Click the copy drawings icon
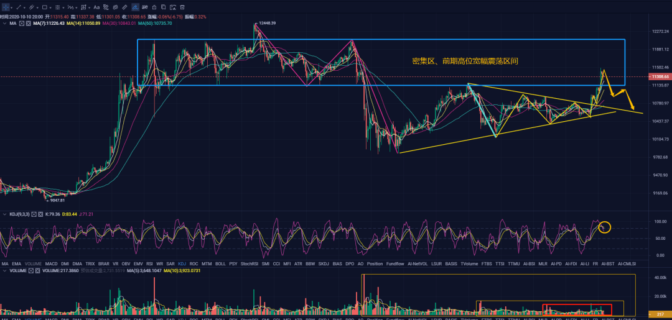This screenshot has height=320, width=672. 163,7
